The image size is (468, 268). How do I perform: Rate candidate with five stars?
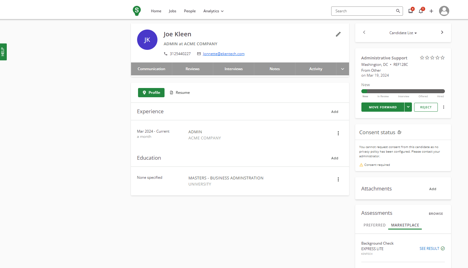pyautogui.click(x=443, y=58)
